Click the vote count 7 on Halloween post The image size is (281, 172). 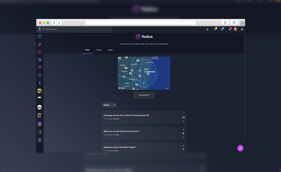pyautogui.click(x=183, y=149)
